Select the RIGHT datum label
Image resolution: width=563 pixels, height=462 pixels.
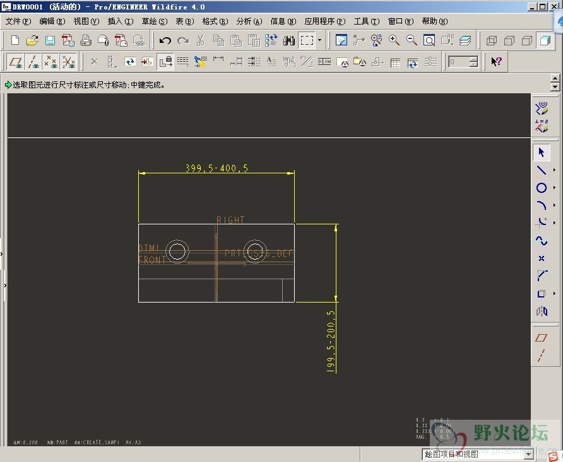(x=230, y=220)
